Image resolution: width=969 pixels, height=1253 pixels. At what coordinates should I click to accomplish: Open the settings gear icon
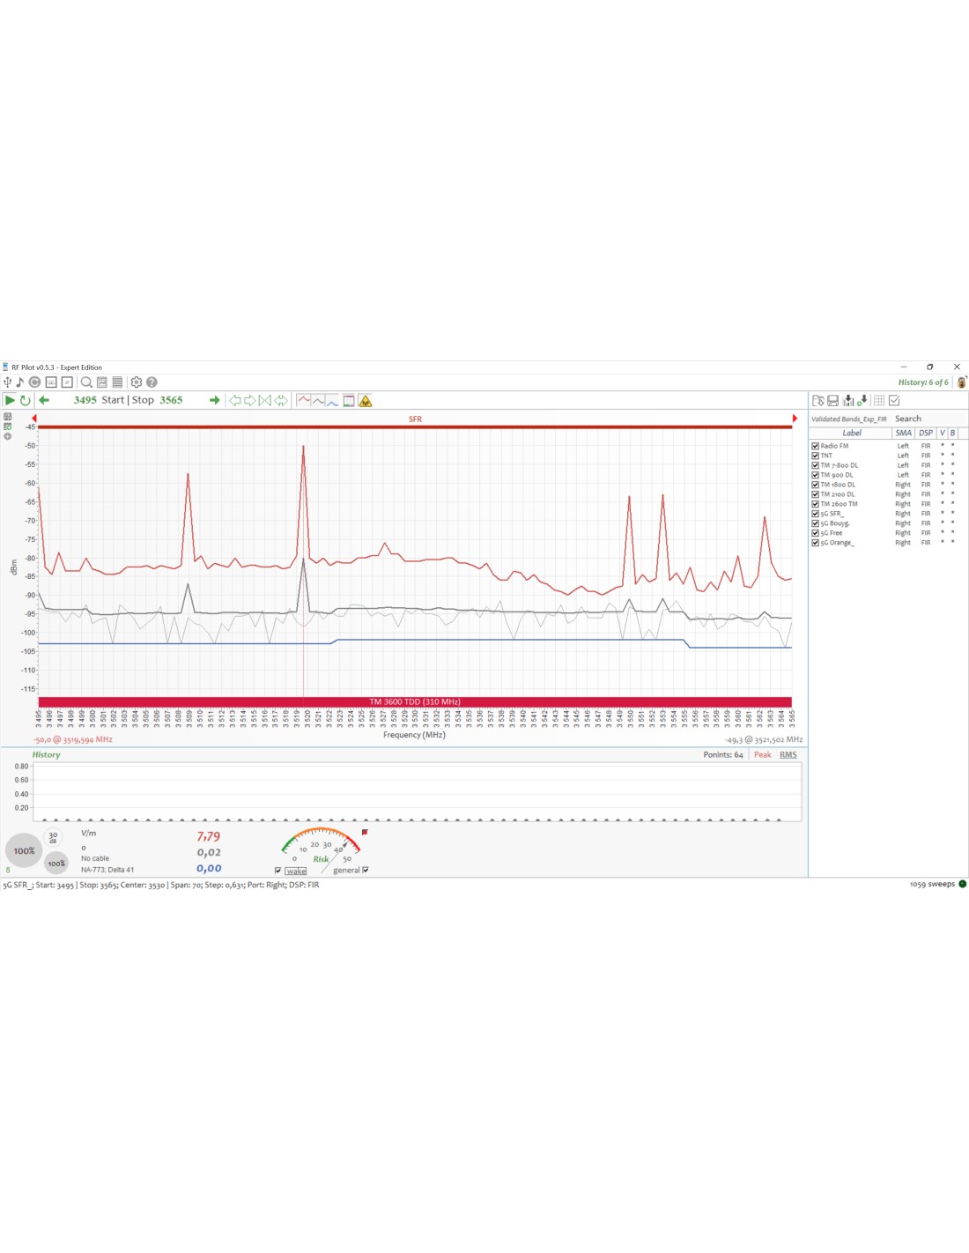[137, 382]
